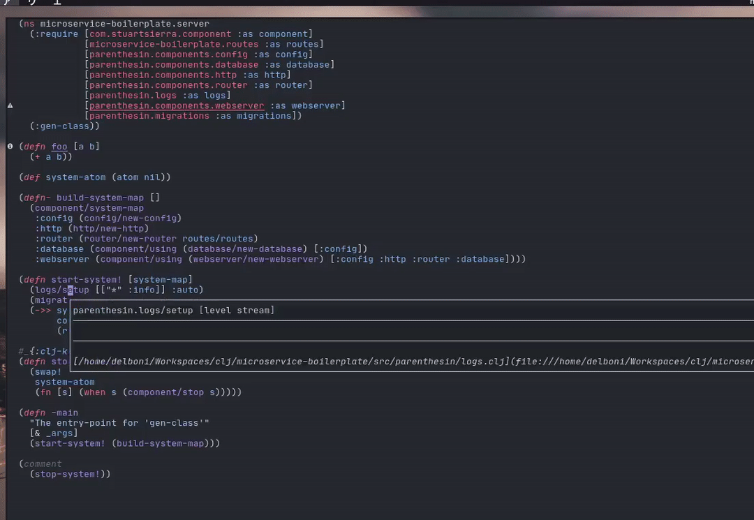
Task: Click the comment form keyword
Action: (x=43, y=463)
